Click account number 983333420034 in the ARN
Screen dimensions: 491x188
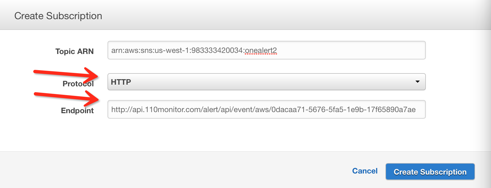pos(217,50)
